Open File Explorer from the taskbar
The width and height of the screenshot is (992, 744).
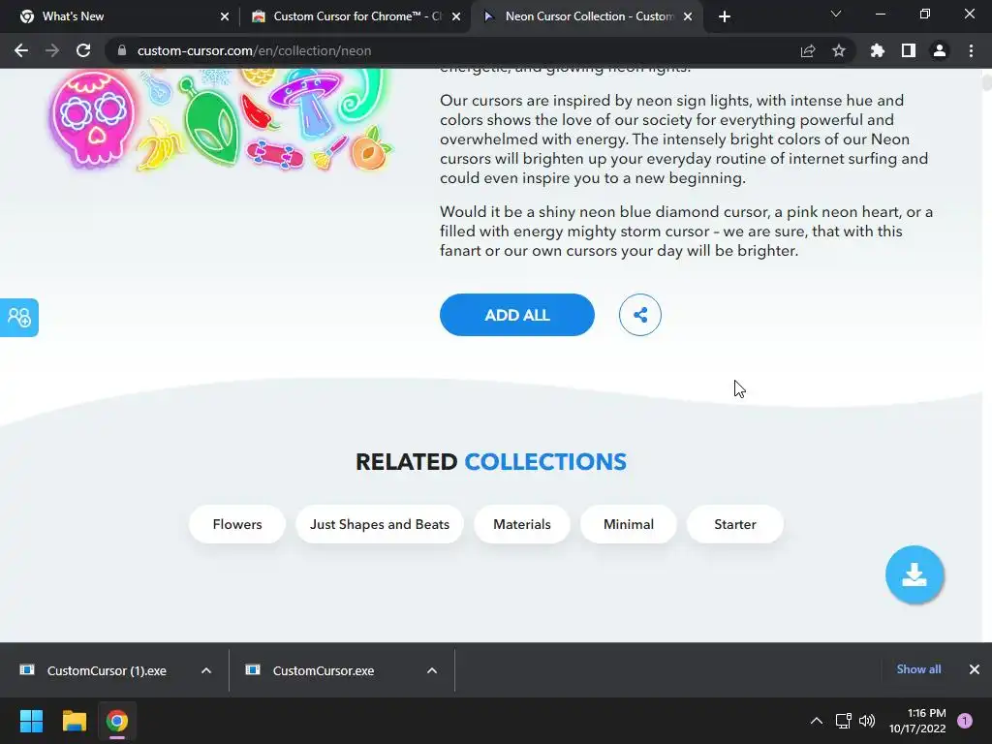tap(74, 721)
